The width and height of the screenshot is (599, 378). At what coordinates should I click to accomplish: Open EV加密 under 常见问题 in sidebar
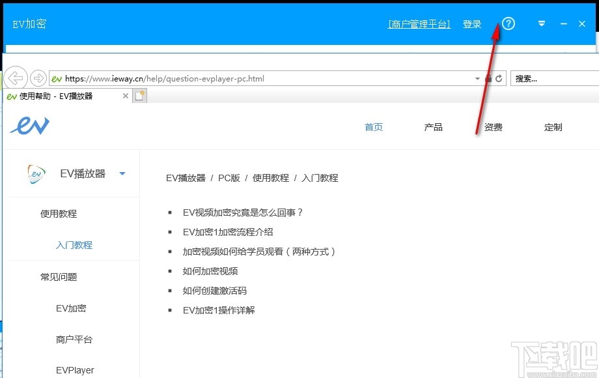(x=71, y=308)
